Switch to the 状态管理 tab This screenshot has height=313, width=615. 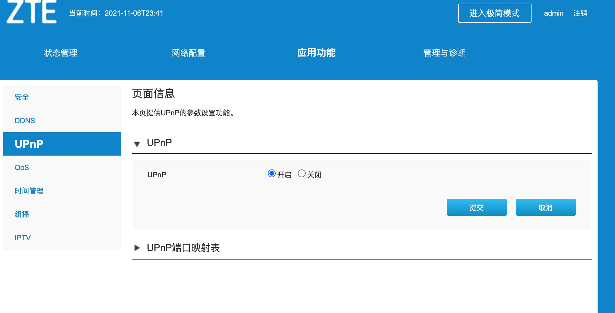coord(60,53)
